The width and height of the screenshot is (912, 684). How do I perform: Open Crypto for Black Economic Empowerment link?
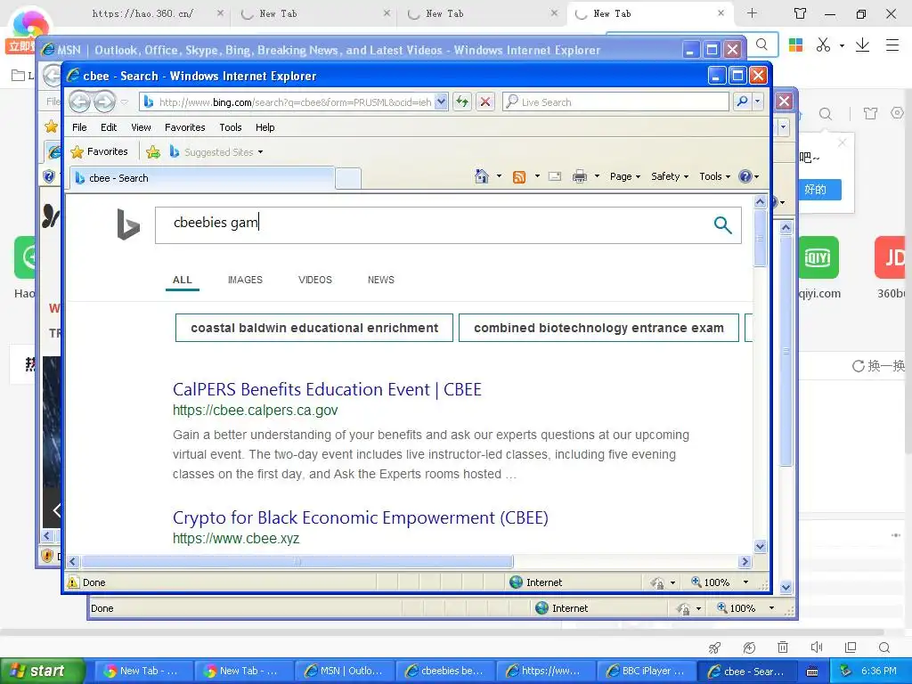click(x=360, y=517)
